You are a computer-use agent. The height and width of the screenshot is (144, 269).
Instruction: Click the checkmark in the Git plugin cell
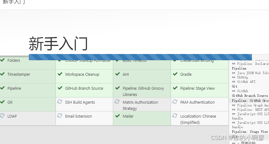tap(2, 102)
